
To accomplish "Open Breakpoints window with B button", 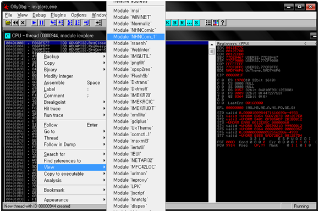I will coord(175,23).
